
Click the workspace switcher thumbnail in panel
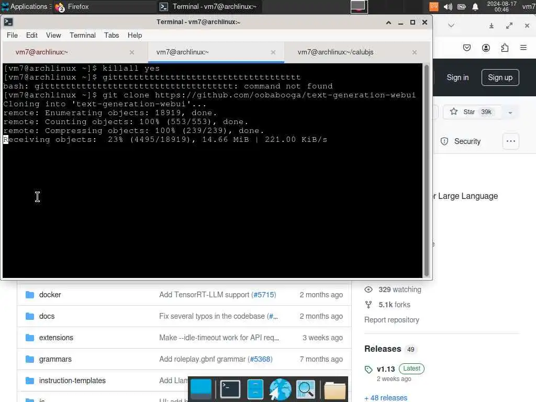coord(359,7)
